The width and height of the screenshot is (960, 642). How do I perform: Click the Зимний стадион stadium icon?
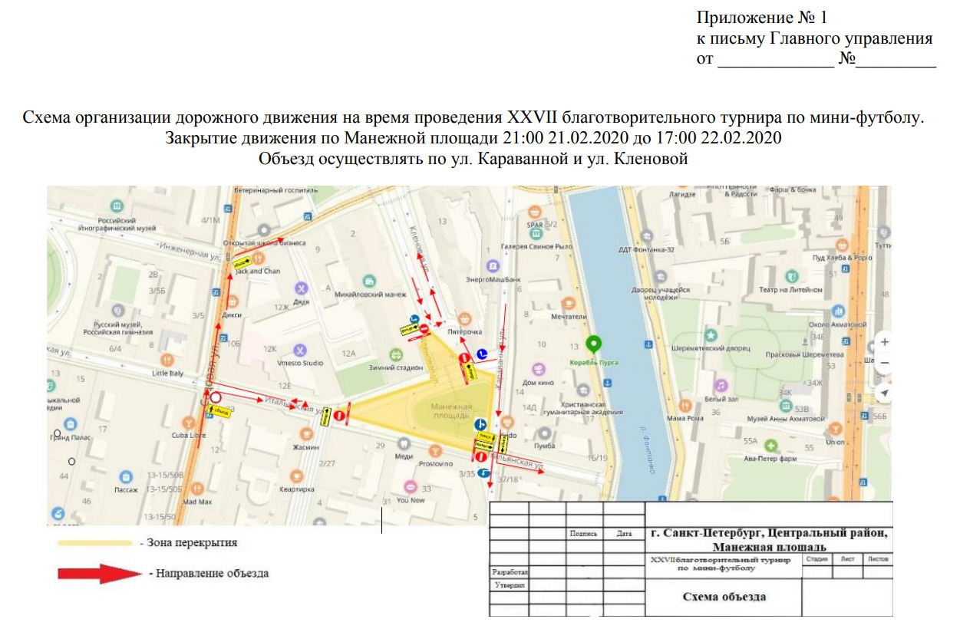[396, 354]
